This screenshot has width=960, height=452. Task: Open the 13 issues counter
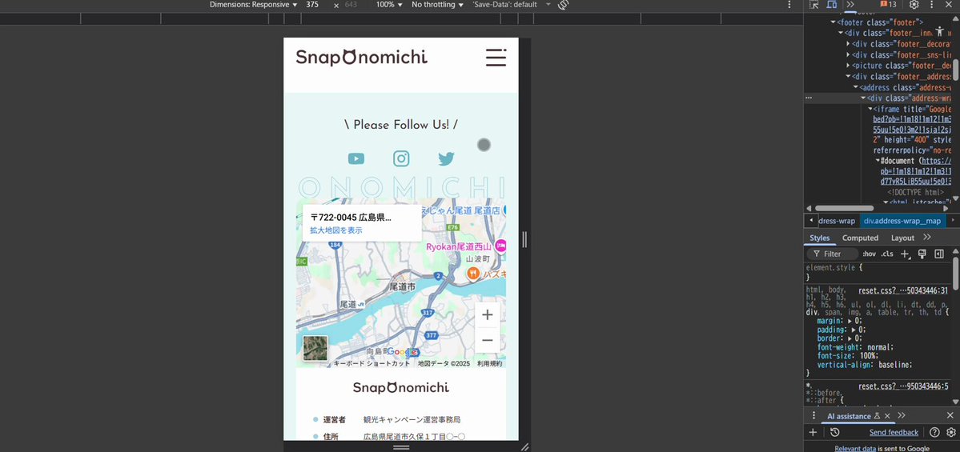pyautogui.click(x=889, y=4)
